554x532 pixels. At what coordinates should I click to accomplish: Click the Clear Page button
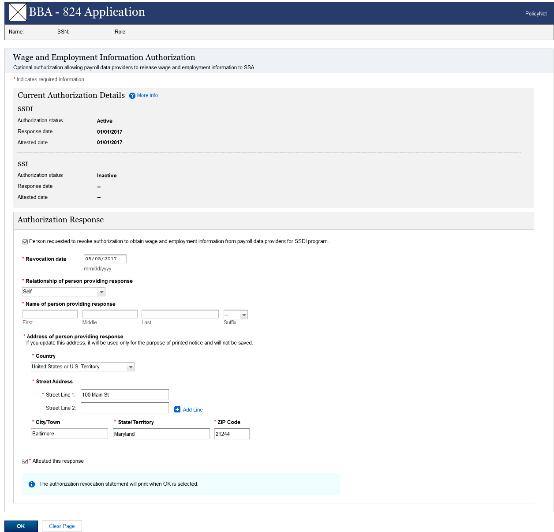[62, 526]
